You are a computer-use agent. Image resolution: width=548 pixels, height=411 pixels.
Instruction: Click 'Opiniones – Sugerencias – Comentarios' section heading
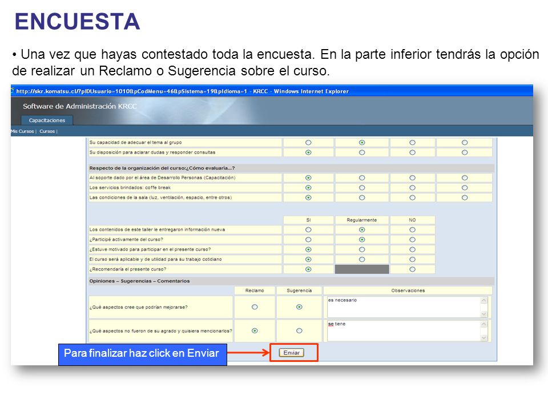(139, 281)
